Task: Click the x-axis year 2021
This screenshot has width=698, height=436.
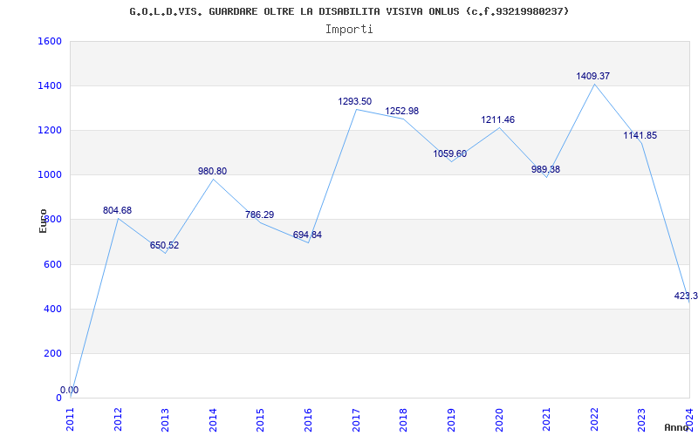Action: (x=547, y=419)
